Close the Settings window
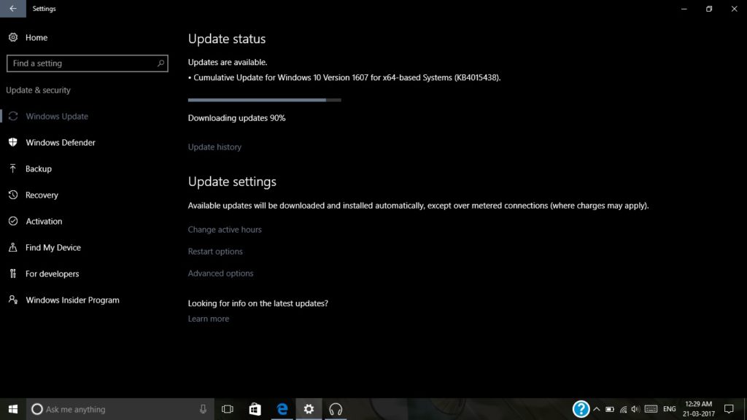The height and width of the screenshot is (420, 747). coord(734,9)
